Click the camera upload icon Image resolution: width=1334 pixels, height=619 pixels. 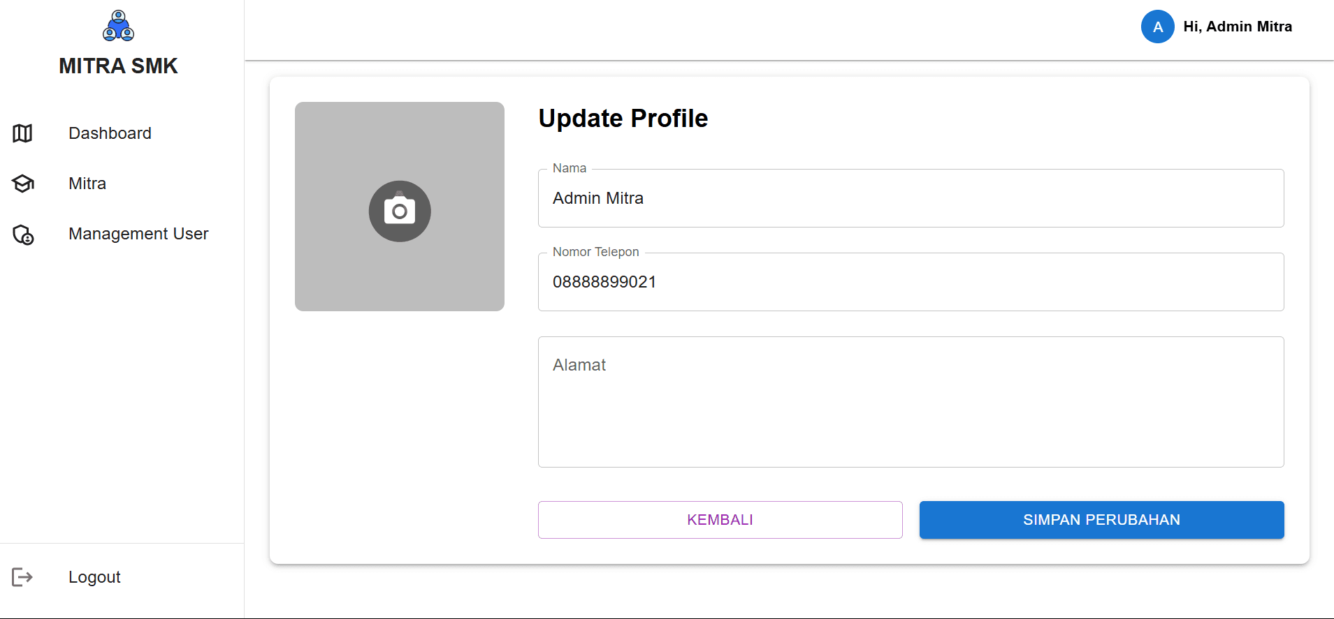(x=400, y=211)
